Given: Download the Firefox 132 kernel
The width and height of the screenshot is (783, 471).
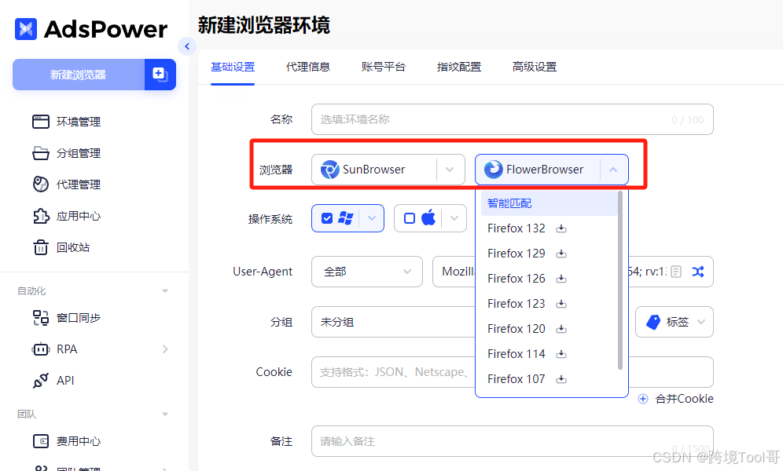Looking at the screenshot, I should click(561, 228).
